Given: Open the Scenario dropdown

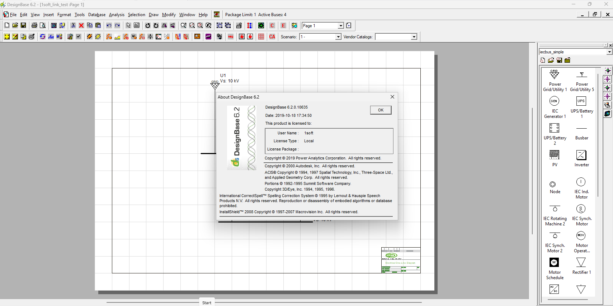Looking at the screenshot, I should [338, 37].
